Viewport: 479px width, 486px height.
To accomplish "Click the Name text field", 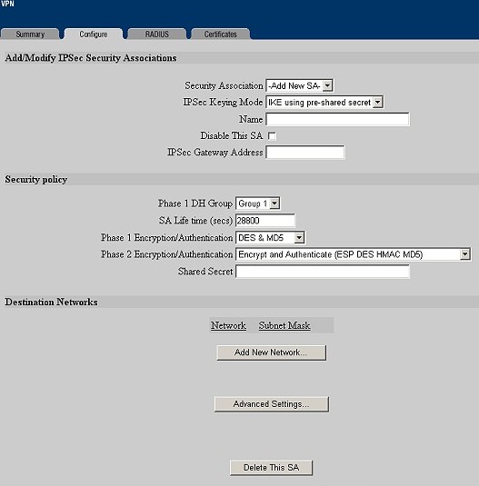I will pyautogui.click(x=337, y=119).
